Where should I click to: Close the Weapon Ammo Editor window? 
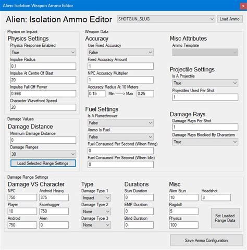click(x=243, y=6)
